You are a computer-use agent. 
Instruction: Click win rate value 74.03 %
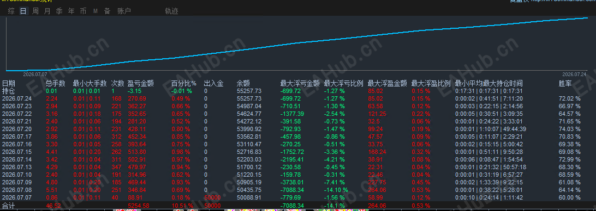(569, 129)
